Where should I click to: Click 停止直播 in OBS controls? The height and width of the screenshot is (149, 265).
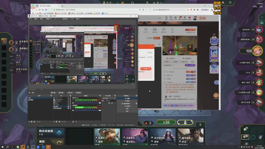127,98
